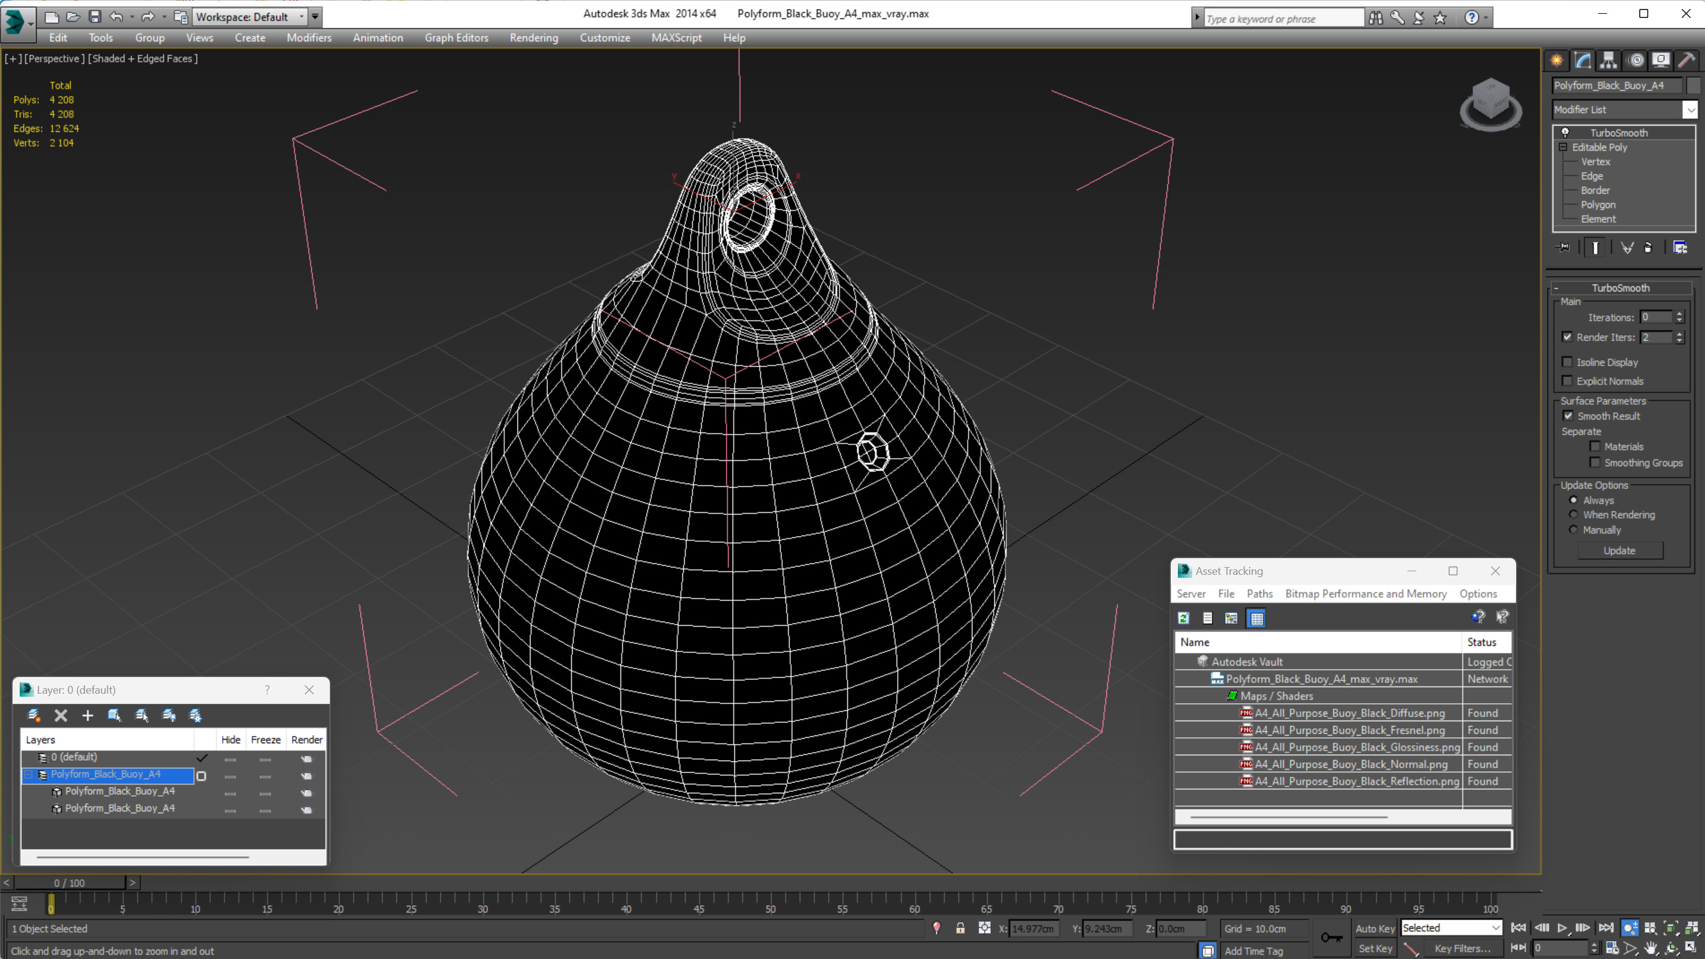1705x959 pixels.
Task: Enable the Isoline Display checkbox
Action: click(1568, 362)
